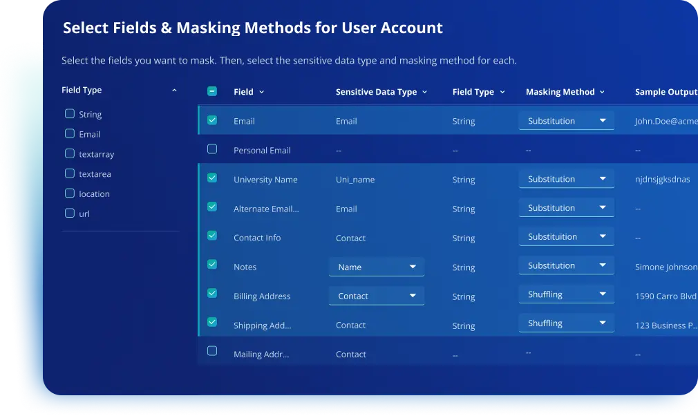Open the Masking Method column header menu

click(603, 92)
